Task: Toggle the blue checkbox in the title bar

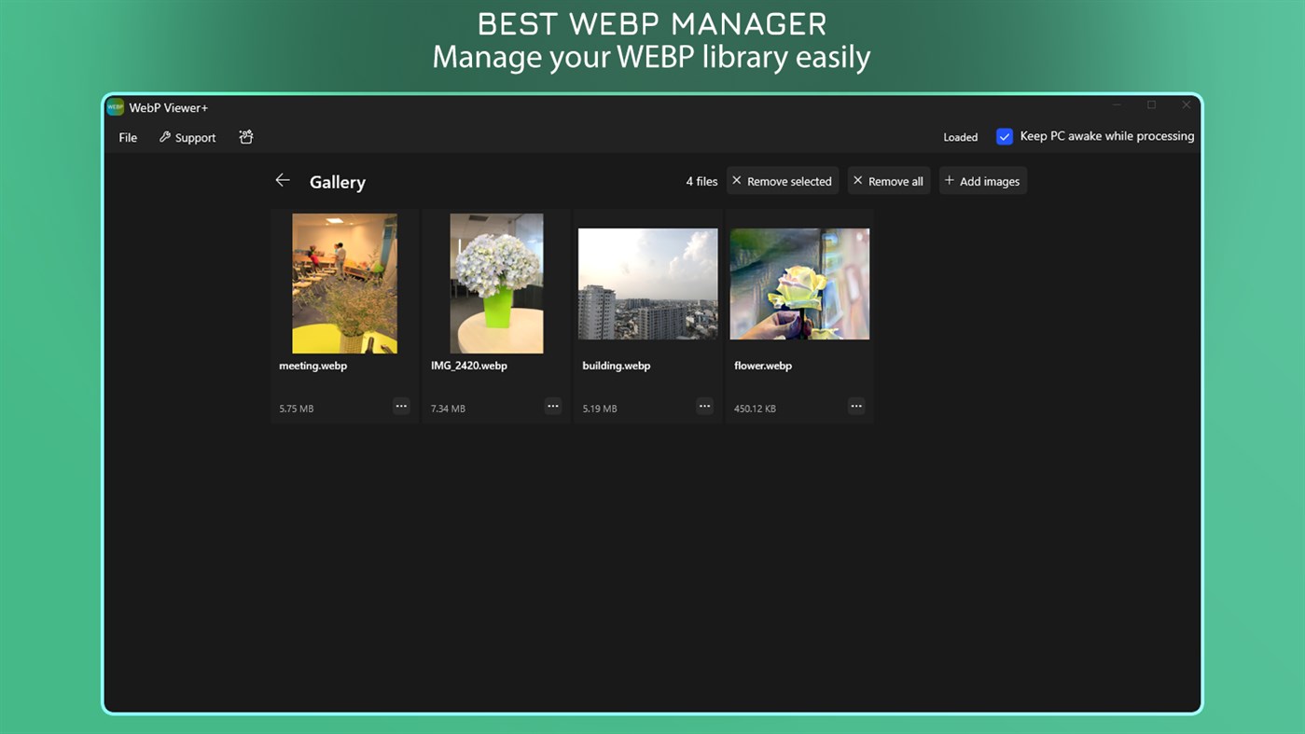Action: coord(1004,136)
